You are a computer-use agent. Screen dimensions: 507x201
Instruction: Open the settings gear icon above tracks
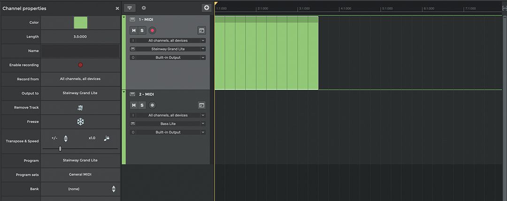click(x=144, y=8)
